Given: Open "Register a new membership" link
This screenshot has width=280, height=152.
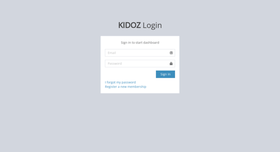Looking at the screenshot, I should pos(125,87).
